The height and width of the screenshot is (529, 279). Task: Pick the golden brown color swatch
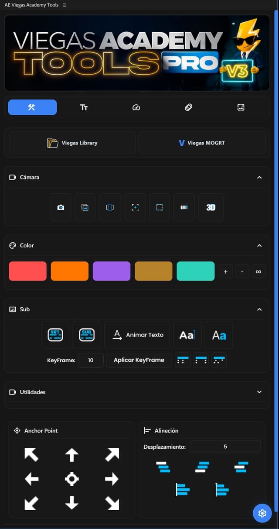point(153,271)
